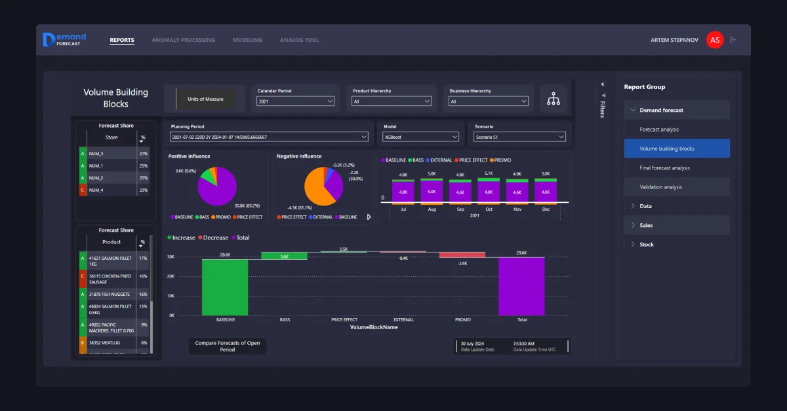Open the Modeling tab
Image resolution: width=787 pixels, height=411 pixels.
247,40
